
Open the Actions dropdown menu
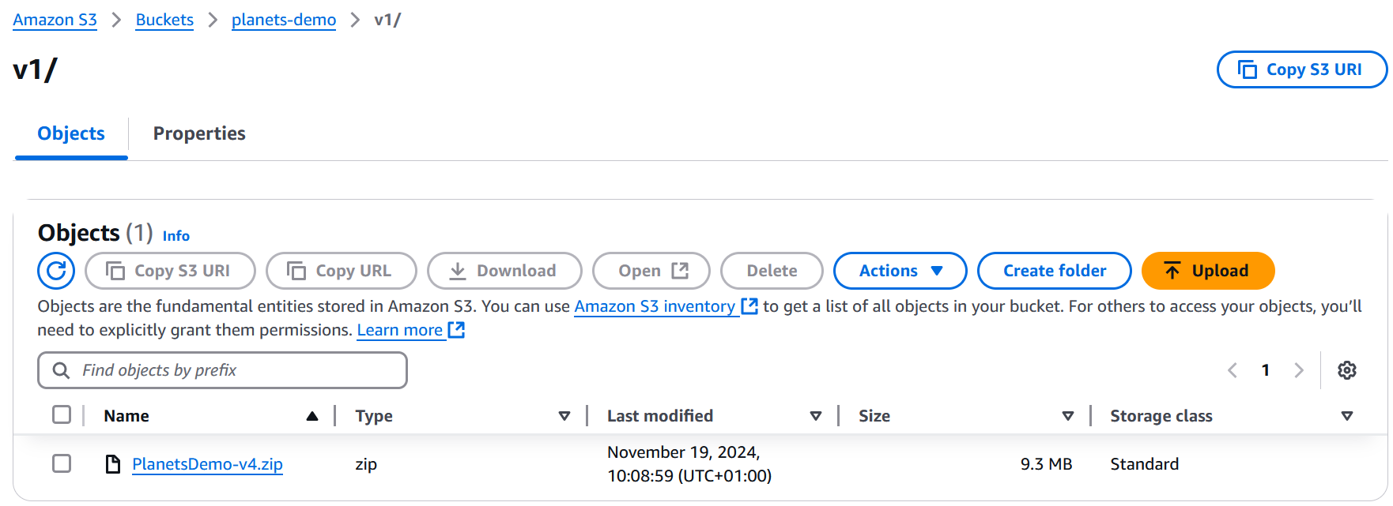point(900,270)
